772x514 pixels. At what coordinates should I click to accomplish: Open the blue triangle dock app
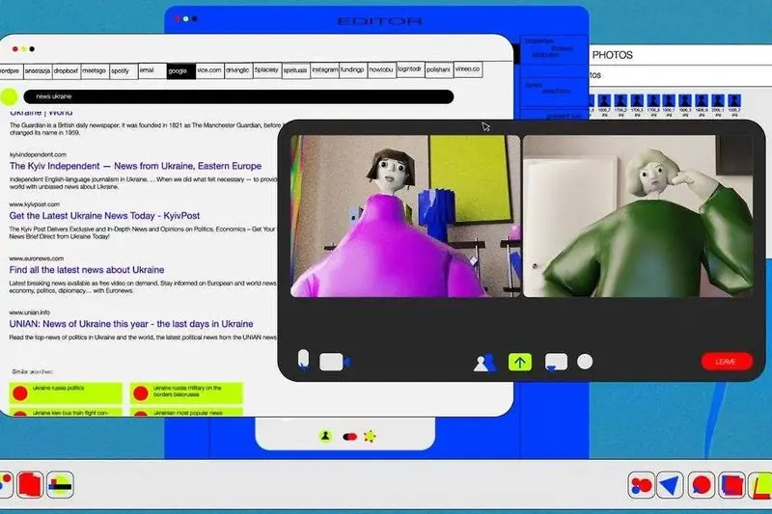click(671, 485)
